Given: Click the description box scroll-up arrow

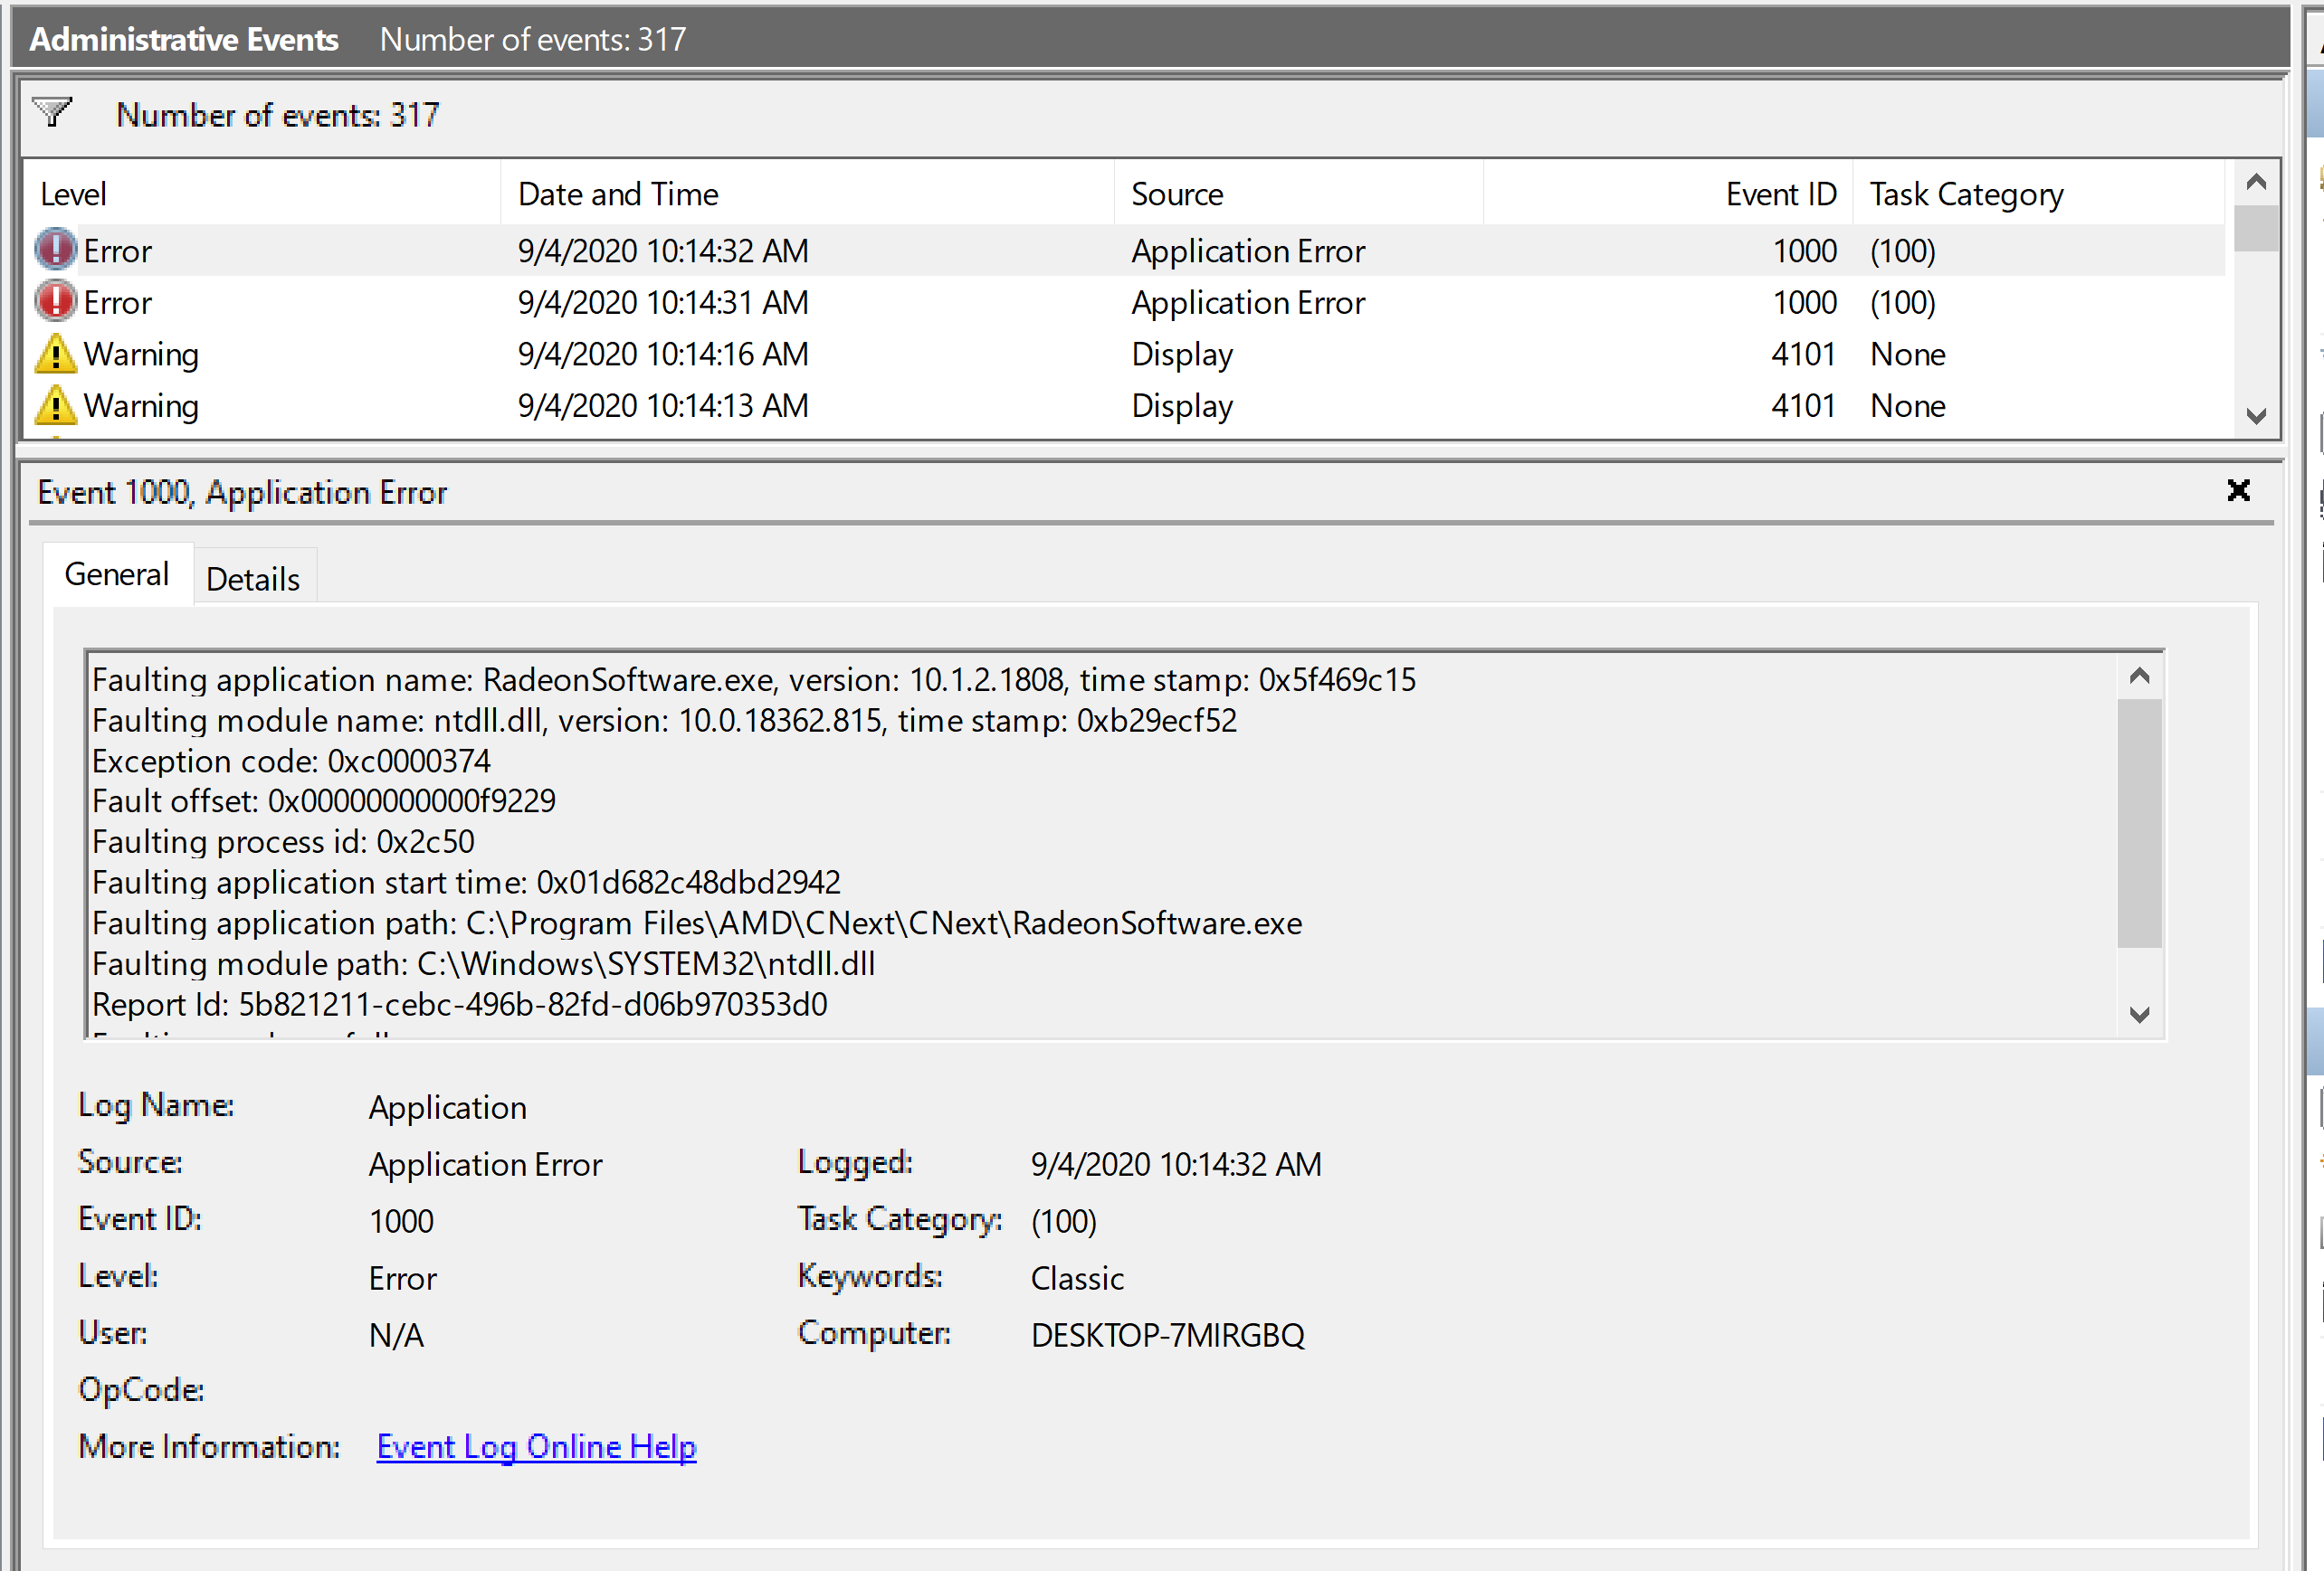Looking at the screenshot, I should pos(2140,676).
